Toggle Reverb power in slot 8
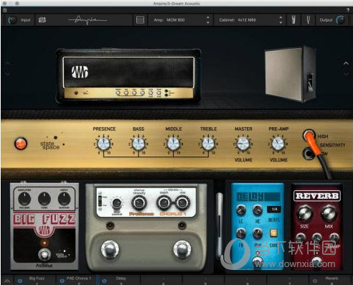353x285 pixels. (x=315, y=281)
